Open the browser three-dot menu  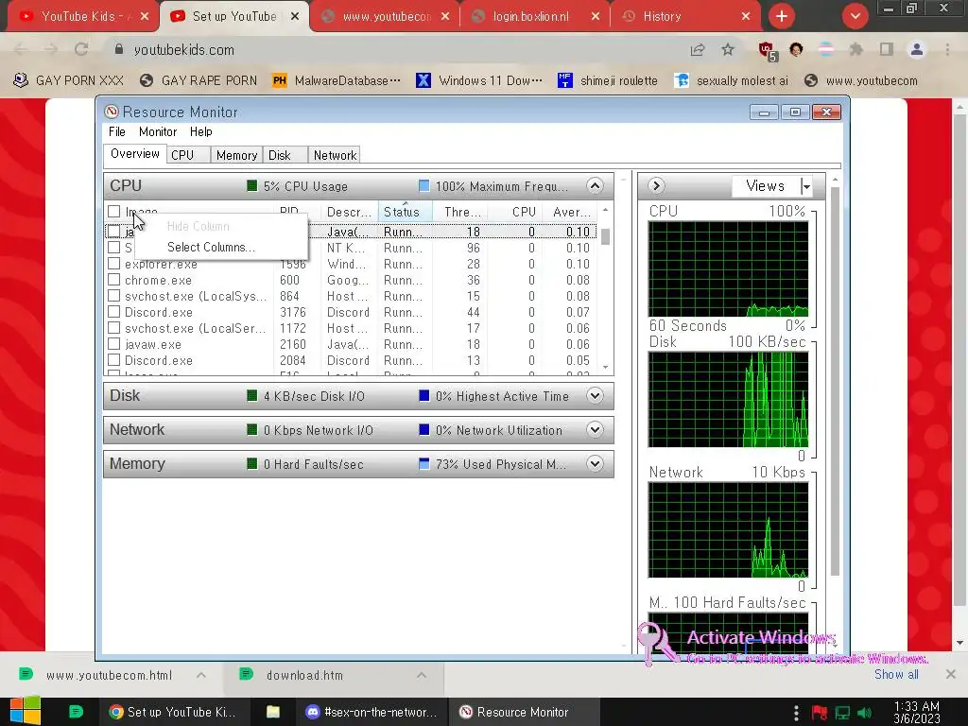click(x=947, y=49)
